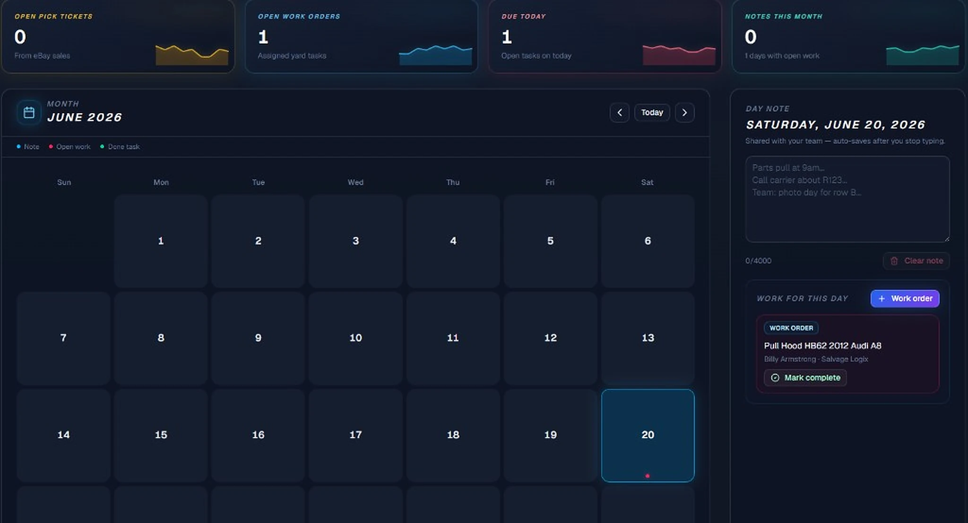This screenshot has width=968, height=523.
Task: Click the calendar icon beside June 2026
Action: [x=29, y=112]
